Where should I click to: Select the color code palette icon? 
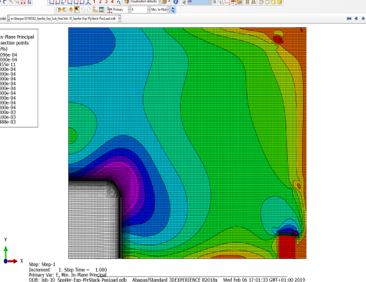(126, 2)
